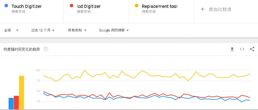Select the yellow Replacement tool dot

(x=136, y=6)
